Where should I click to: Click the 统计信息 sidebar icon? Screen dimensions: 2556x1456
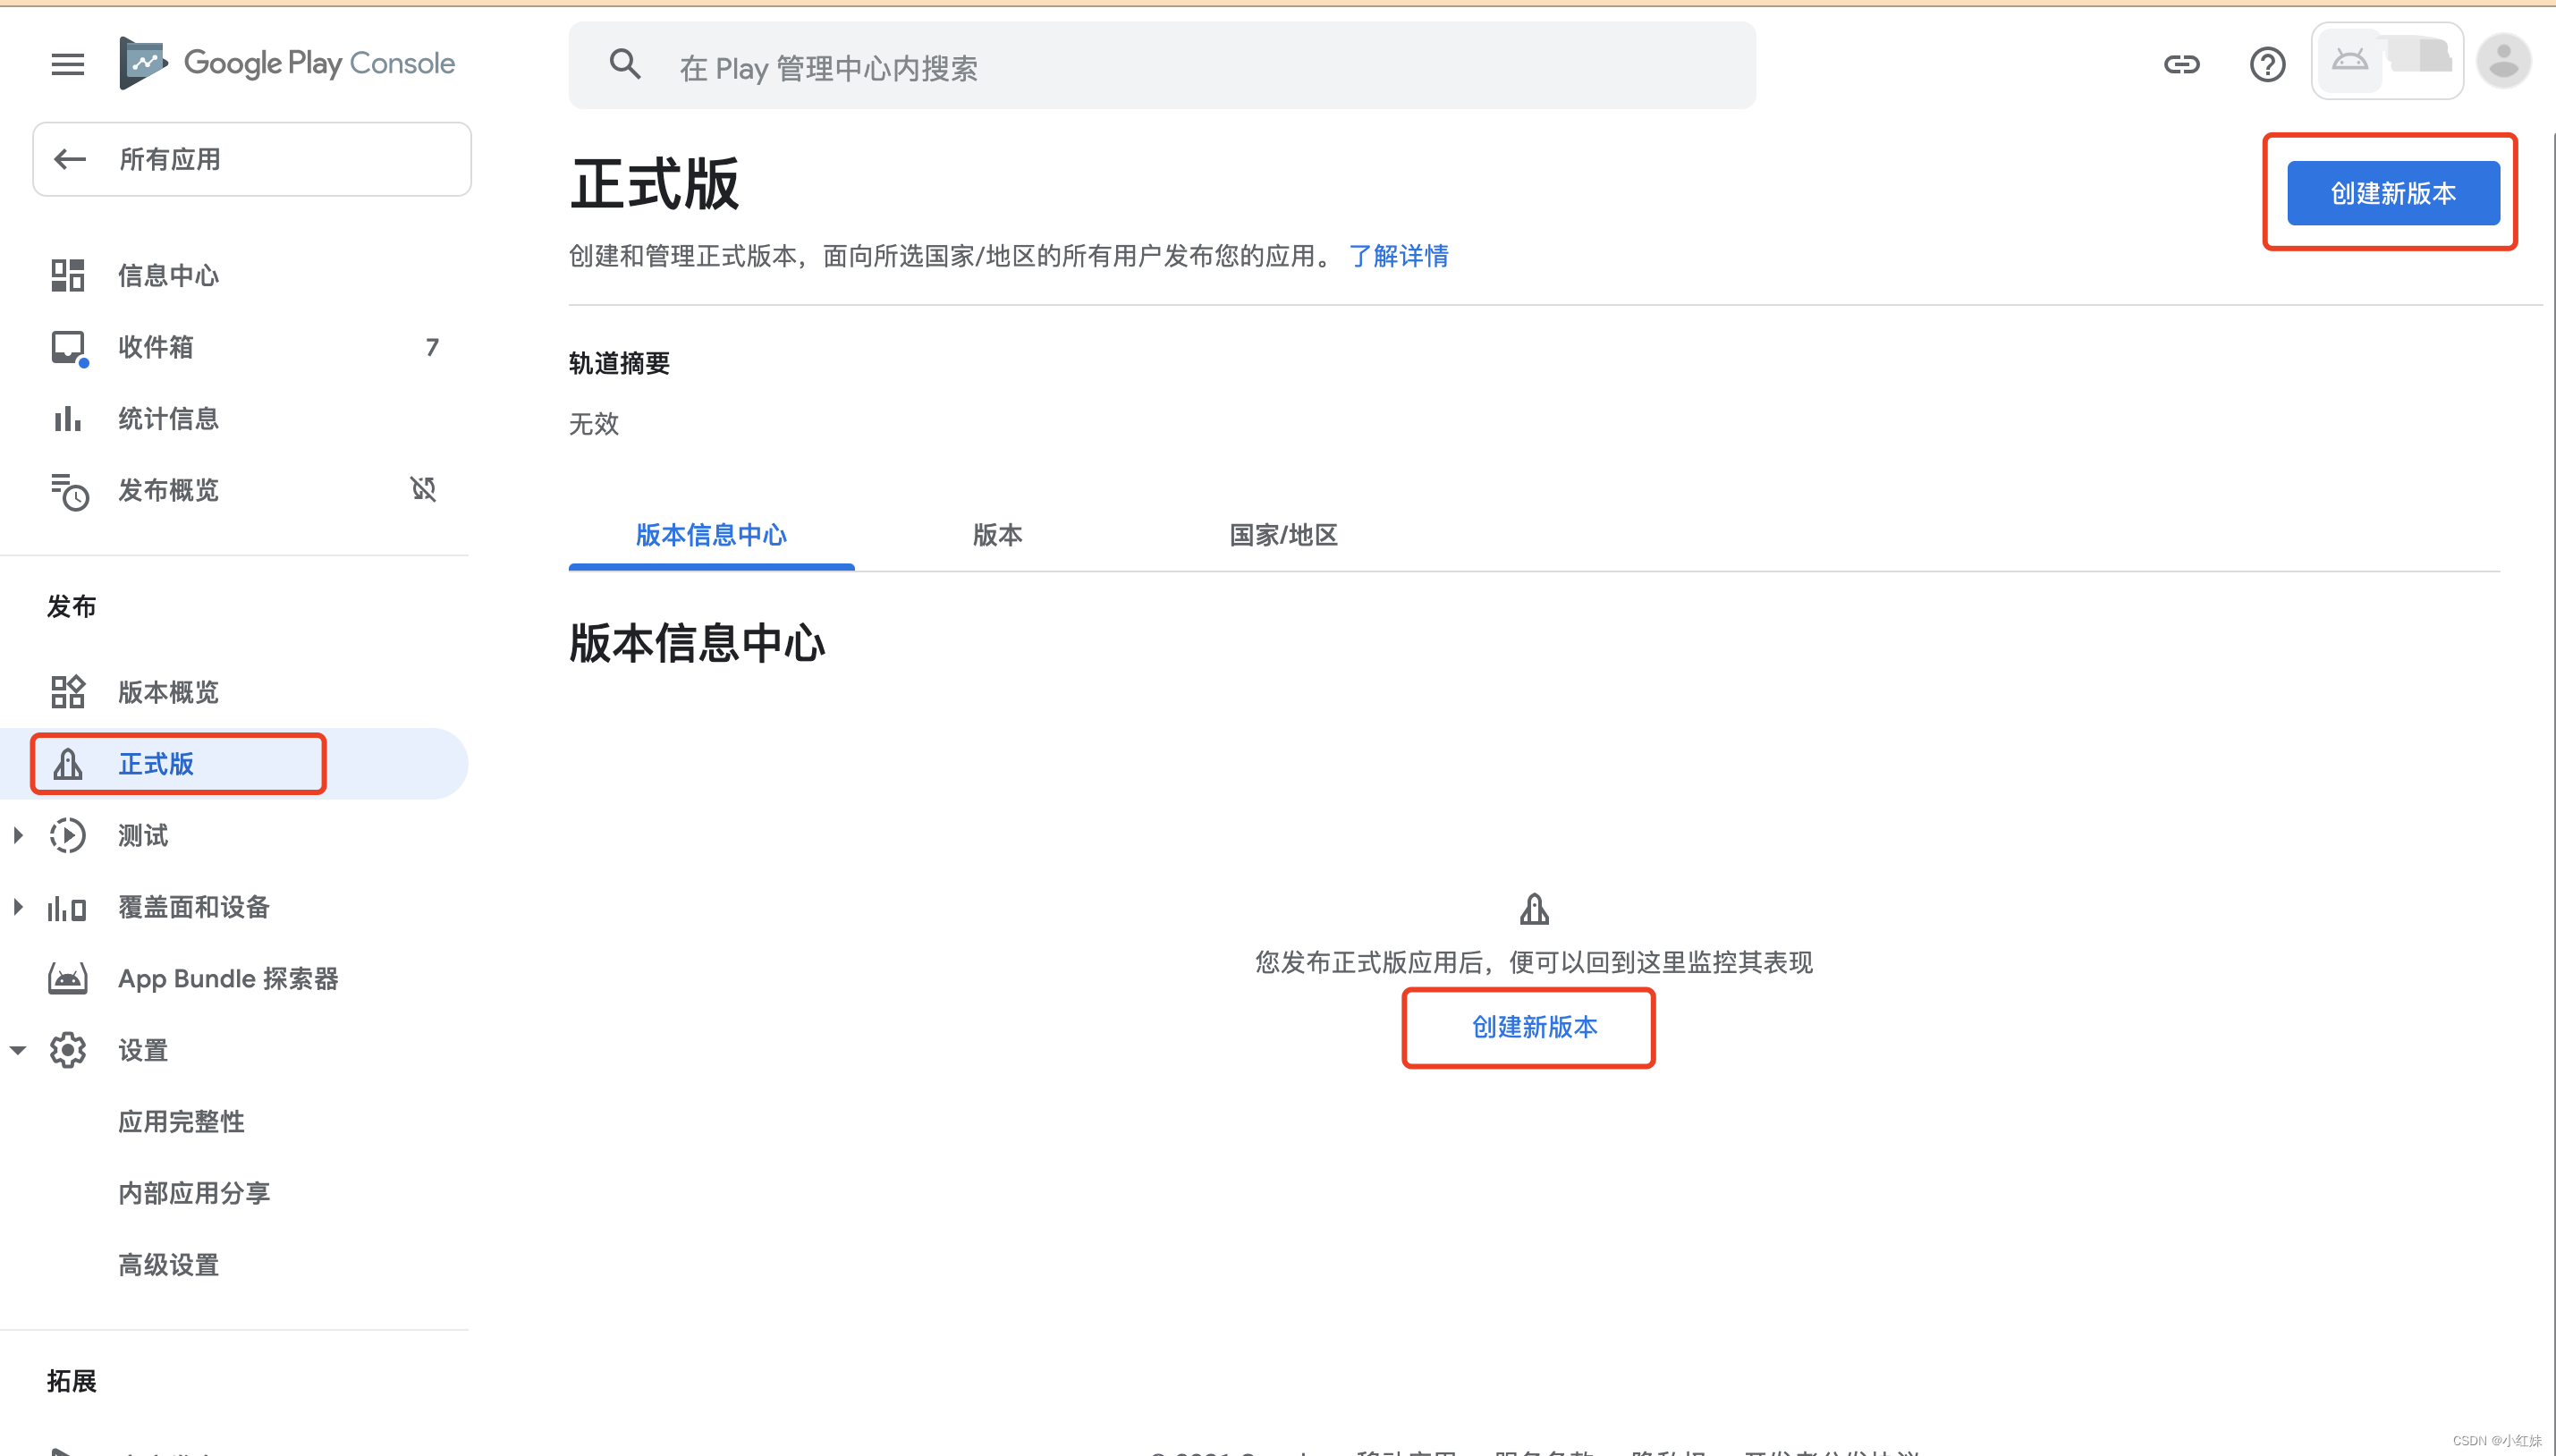click(69, 418)
